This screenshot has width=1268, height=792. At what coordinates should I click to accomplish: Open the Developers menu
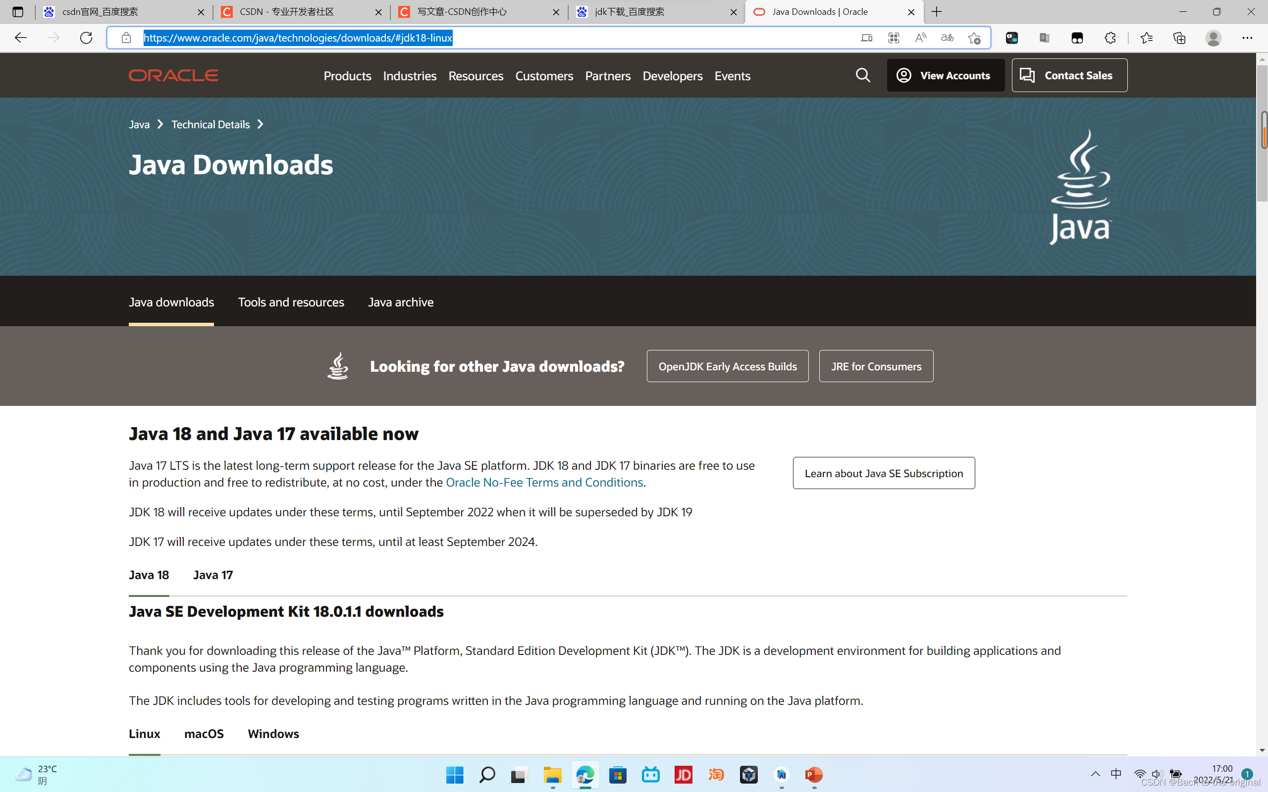672,76
